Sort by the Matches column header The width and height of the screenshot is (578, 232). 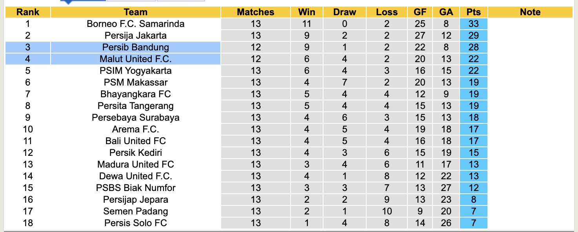[x=256, y=12]
